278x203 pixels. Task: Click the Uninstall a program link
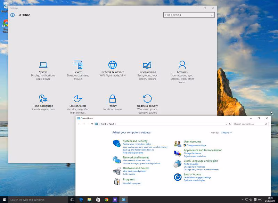tap(132, 183)
